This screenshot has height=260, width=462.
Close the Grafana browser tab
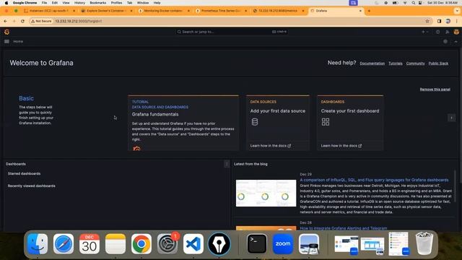tap(360, 11)
